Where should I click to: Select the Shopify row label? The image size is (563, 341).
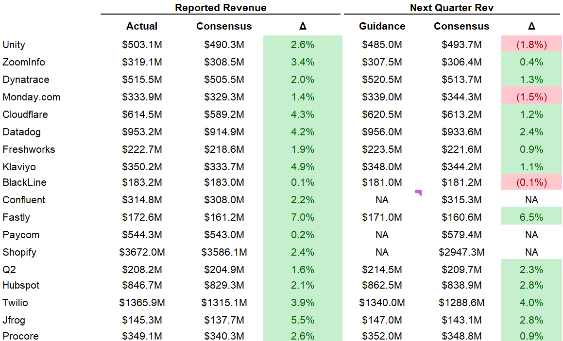click(19, 252)
